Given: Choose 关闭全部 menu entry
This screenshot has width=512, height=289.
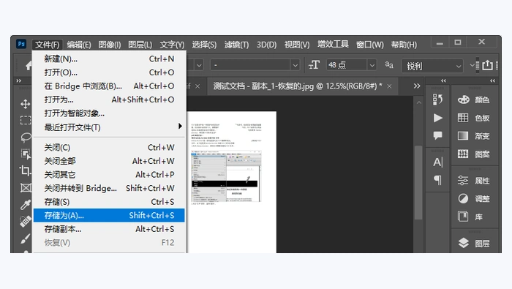Looking at the screenshot, I should click(109, 161).
